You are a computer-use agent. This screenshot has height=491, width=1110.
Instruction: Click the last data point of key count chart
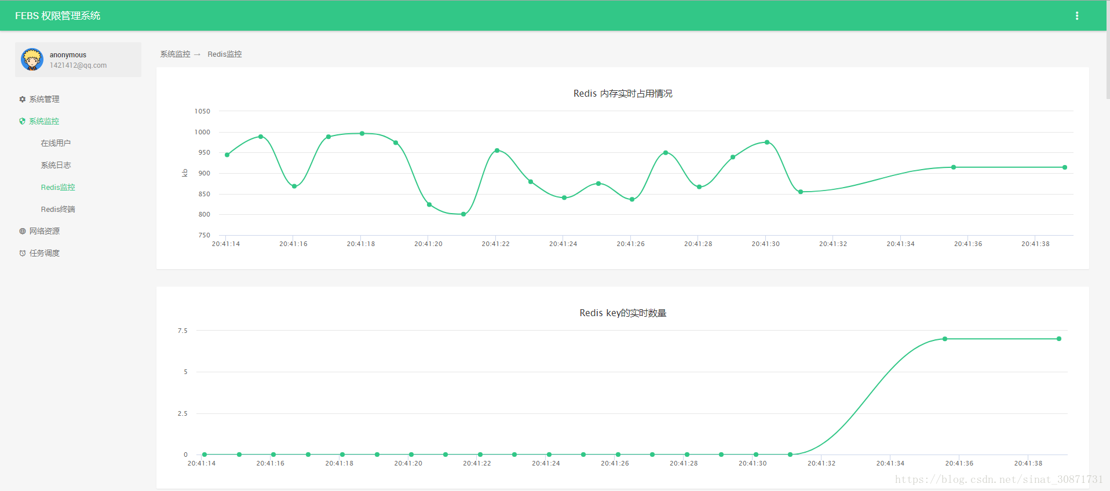pos(1059,339)
